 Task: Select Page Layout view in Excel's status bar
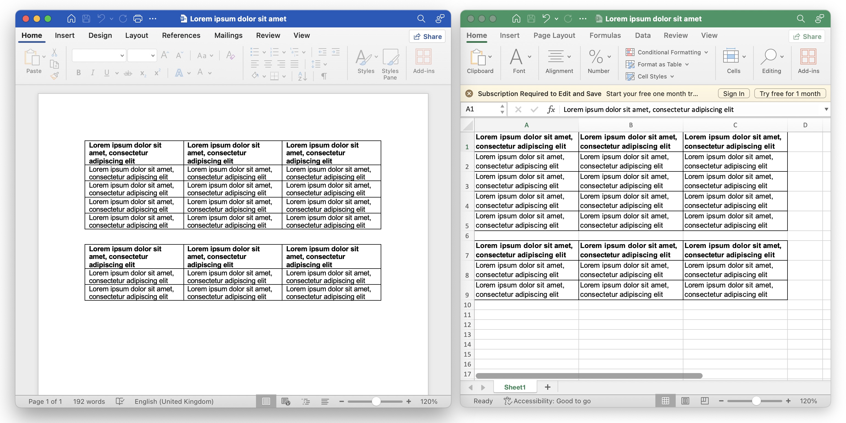tap(685, 401)
